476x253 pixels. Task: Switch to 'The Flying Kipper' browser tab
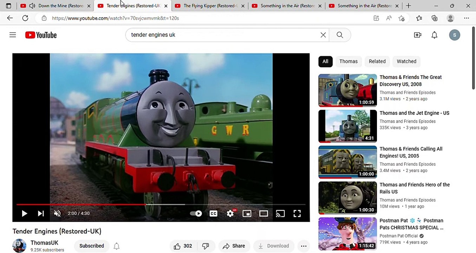coord(210,6)
